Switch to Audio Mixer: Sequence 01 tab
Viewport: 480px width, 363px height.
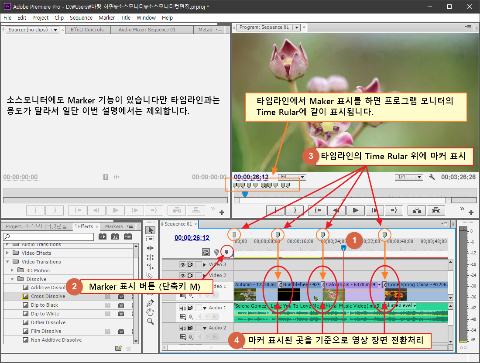pyautogui.click(x=147, y=30)
